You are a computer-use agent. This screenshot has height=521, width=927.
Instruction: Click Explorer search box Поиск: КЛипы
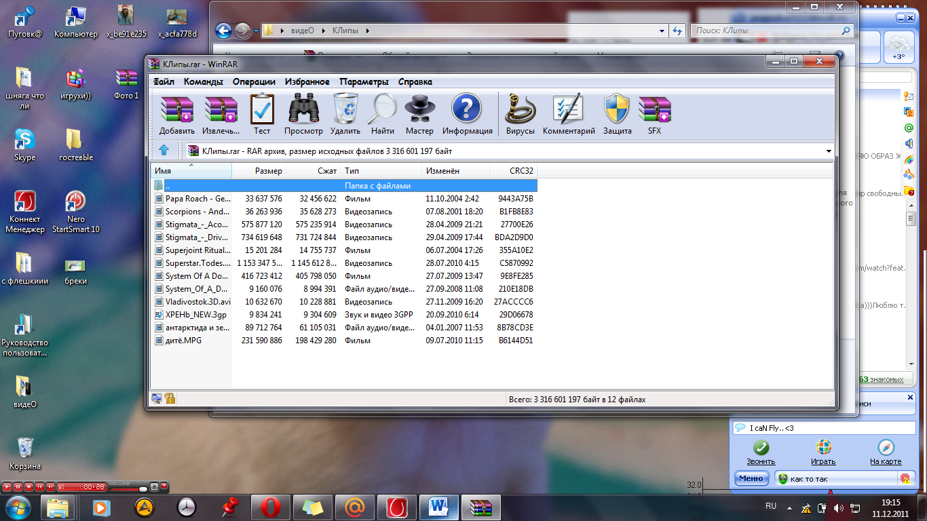coord(772,31)
